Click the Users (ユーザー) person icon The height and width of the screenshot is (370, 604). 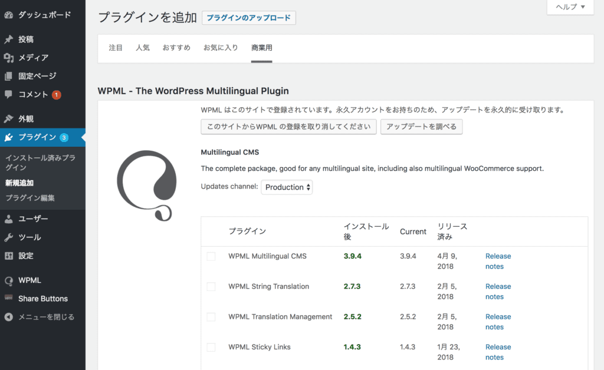8,219
